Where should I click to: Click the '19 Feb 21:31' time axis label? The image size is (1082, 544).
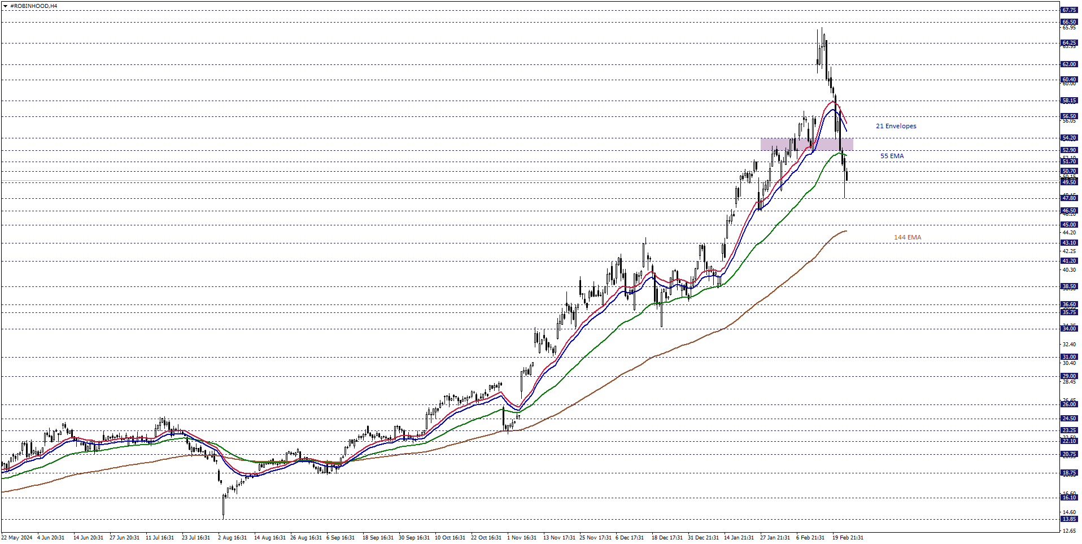tap(848, 538)
